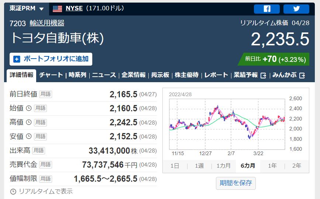Click the external link icon after 業績予報
Viewport: 320px width, 199px height.
[x=264, y=75]
